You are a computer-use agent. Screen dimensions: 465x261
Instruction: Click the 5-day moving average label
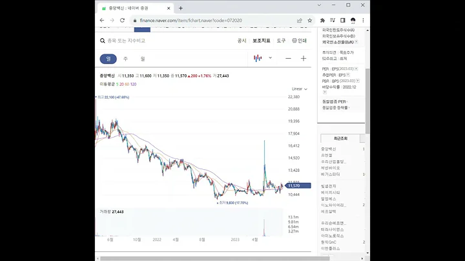click(x=117, y=84)
